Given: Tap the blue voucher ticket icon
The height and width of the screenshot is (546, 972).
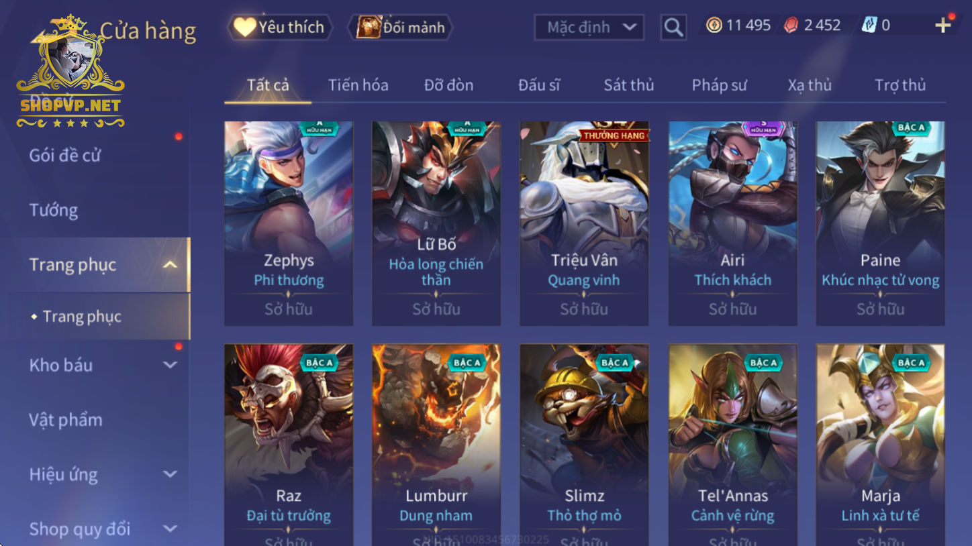Looking at the screenshot, I should (869, 25).
